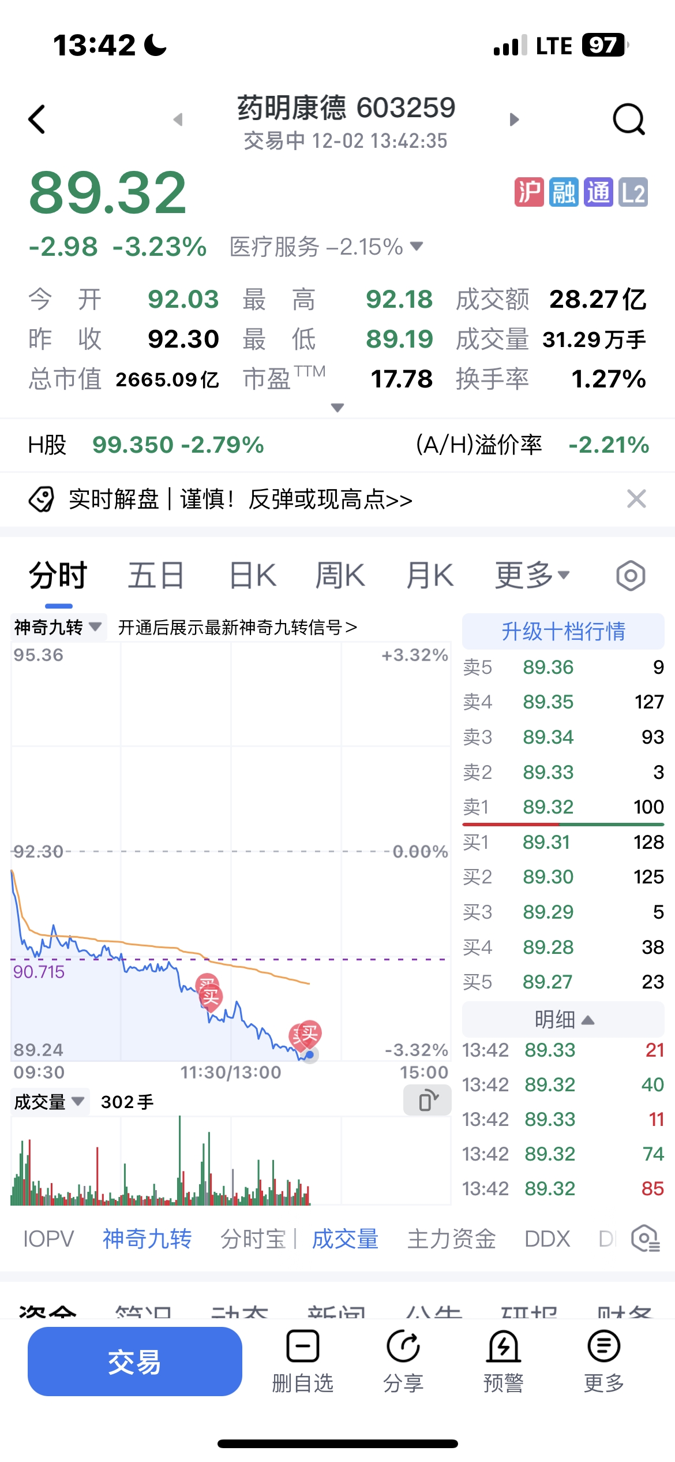Select 分时宝 indicator tab
The image size is (675, 1462).
pos(253,1239)
